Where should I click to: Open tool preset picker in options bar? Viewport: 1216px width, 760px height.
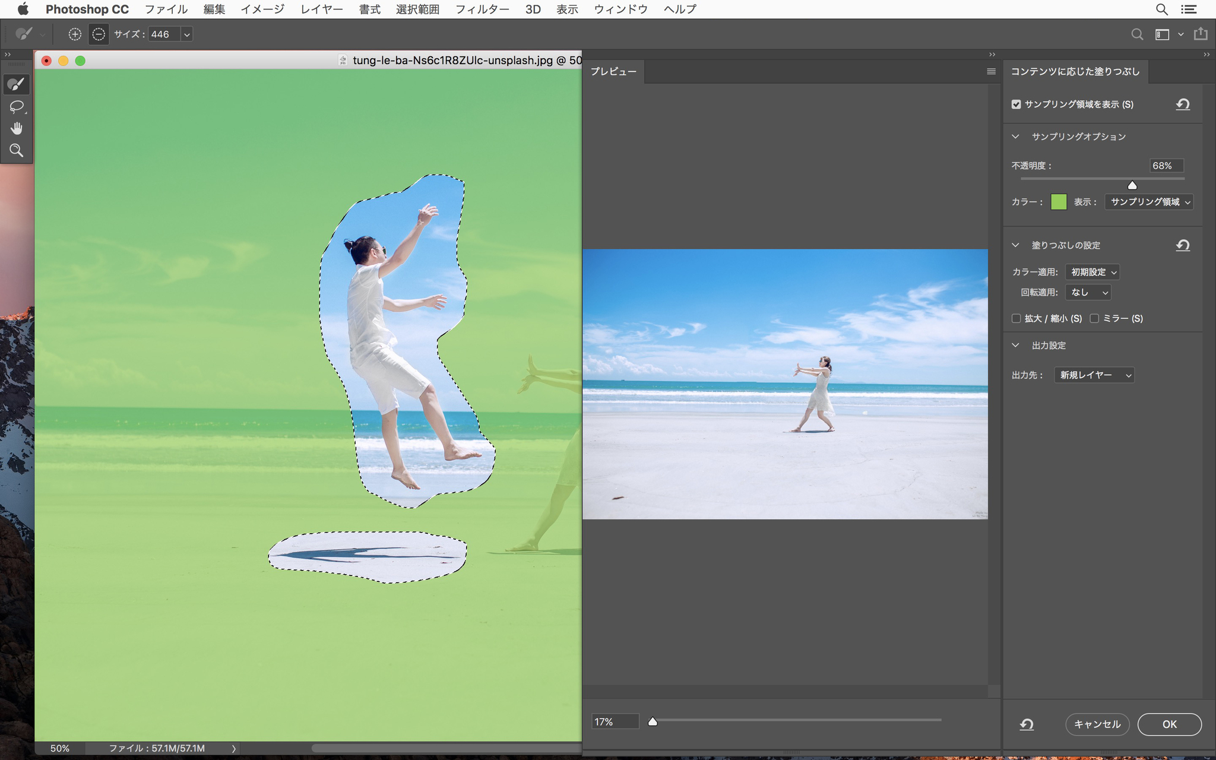tap(28, 34)
